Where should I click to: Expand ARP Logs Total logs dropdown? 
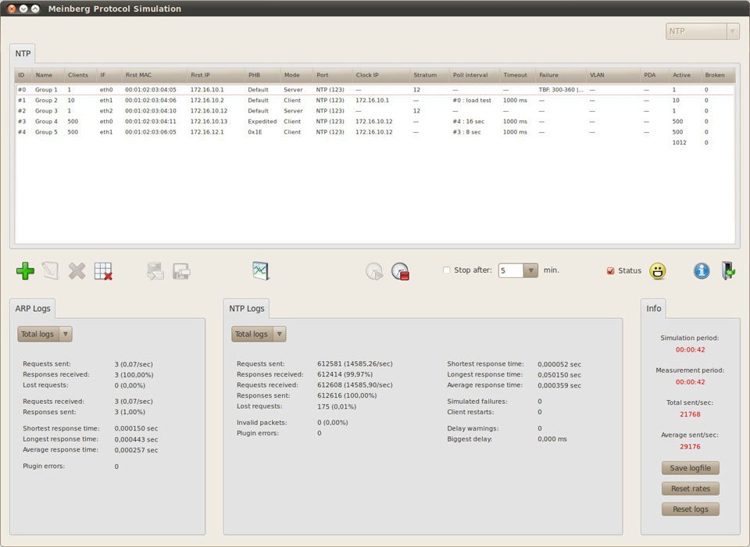(65, 334)
